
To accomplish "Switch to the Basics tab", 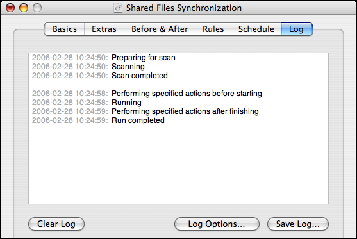I will [65, 29].
